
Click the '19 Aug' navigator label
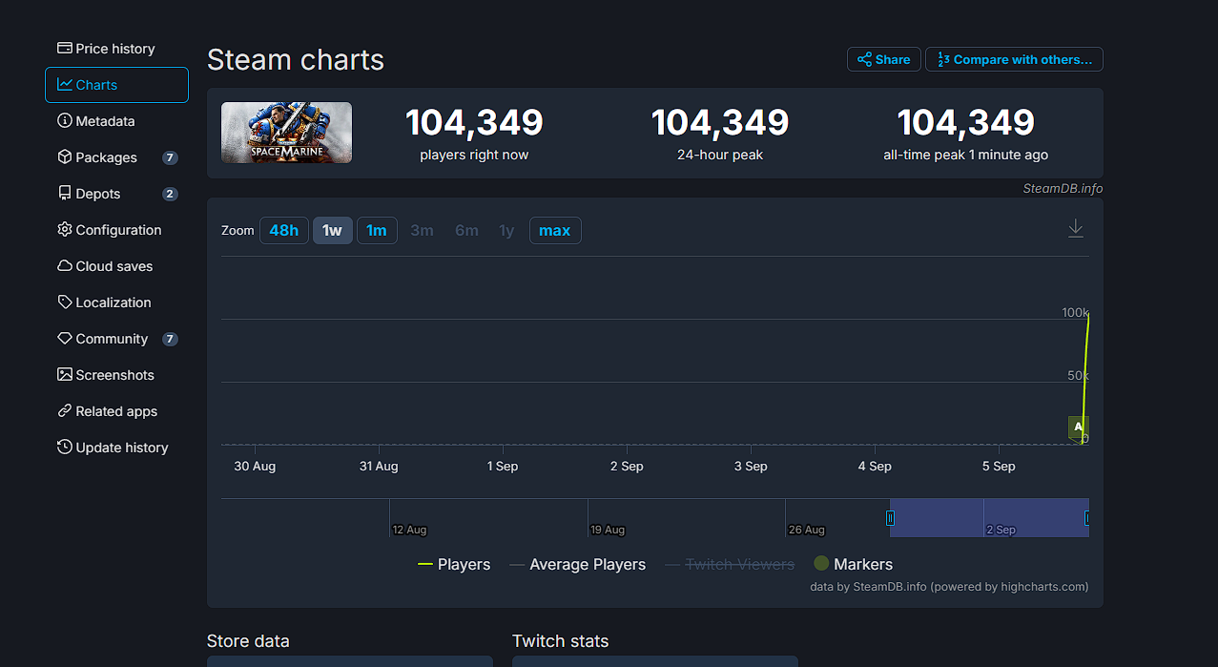[x=608, y=530]
